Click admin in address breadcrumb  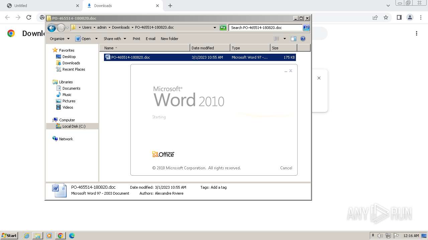(102, 28)
